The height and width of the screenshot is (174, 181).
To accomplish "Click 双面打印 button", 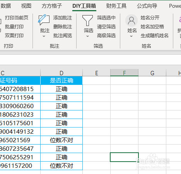I will click(x=14, y=36).
